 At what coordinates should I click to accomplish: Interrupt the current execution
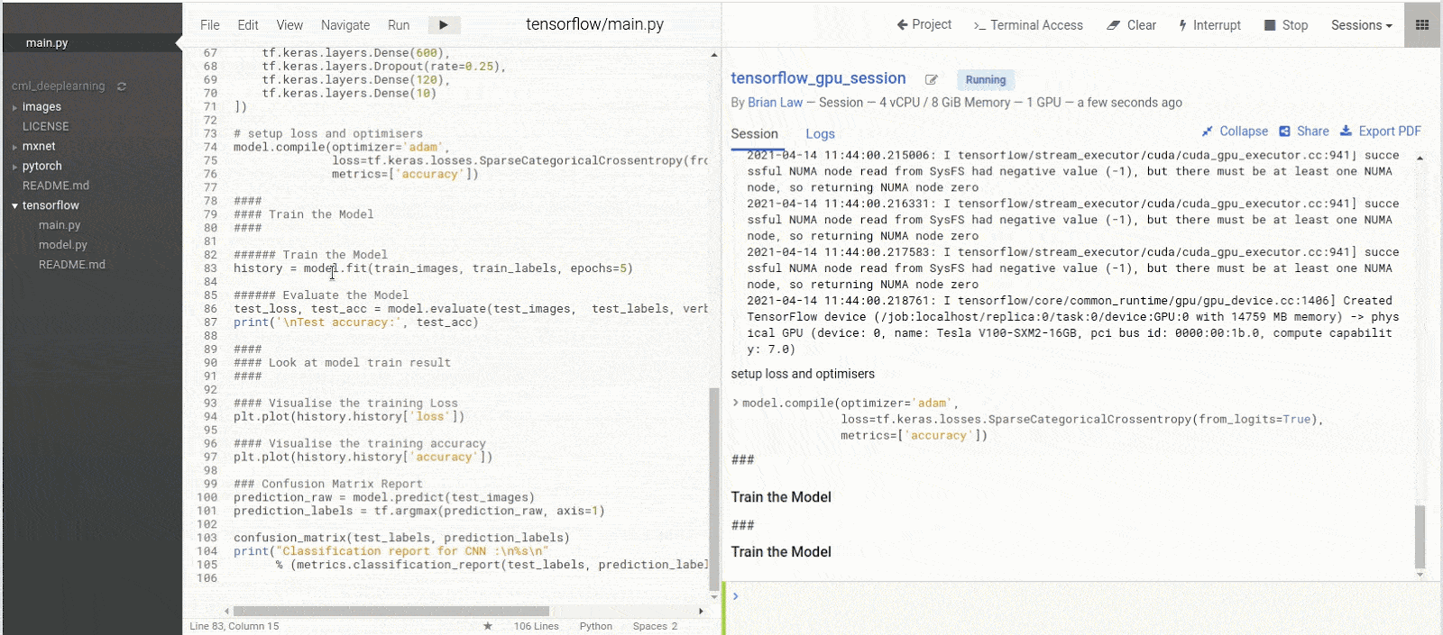pos(1209,25)
